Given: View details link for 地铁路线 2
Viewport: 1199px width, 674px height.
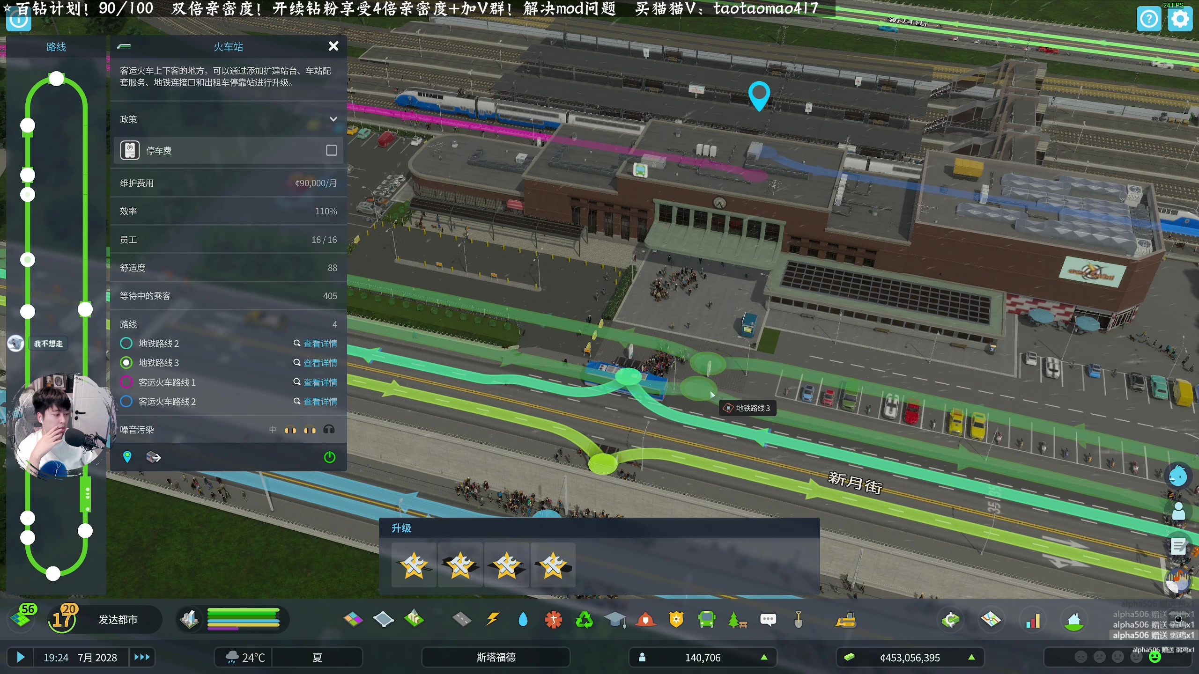Looking at the screenshot, I should [x=315, y=344].
